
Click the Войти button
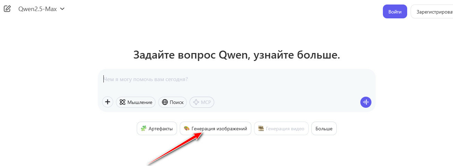(395, 11)
